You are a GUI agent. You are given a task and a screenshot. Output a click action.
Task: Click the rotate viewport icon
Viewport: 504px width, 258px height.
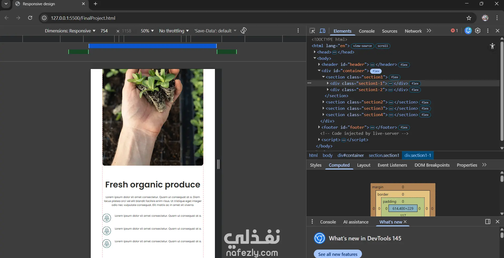point(244,31)
